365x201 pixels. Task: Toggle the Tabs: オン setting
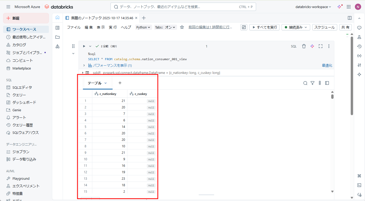[165, 27]
